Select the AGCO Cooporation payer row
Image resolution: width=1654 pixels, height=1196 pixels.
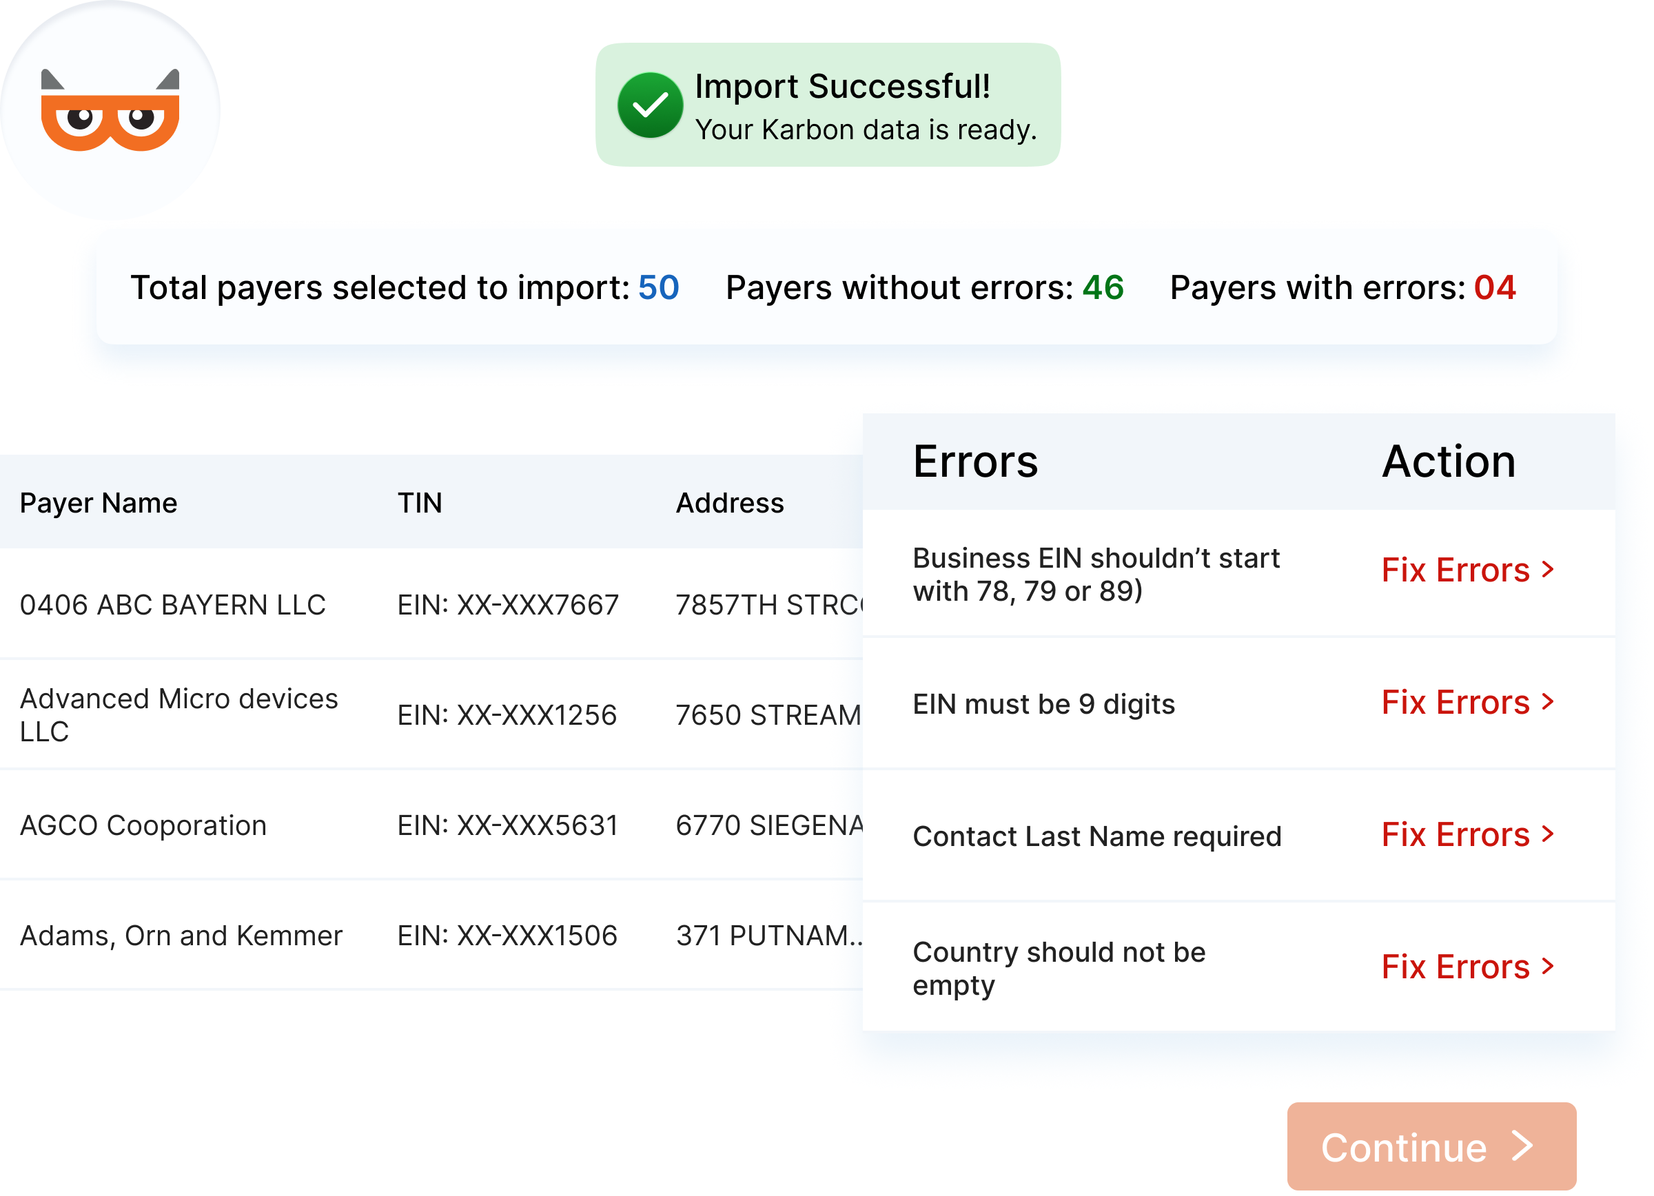point(143,825)
